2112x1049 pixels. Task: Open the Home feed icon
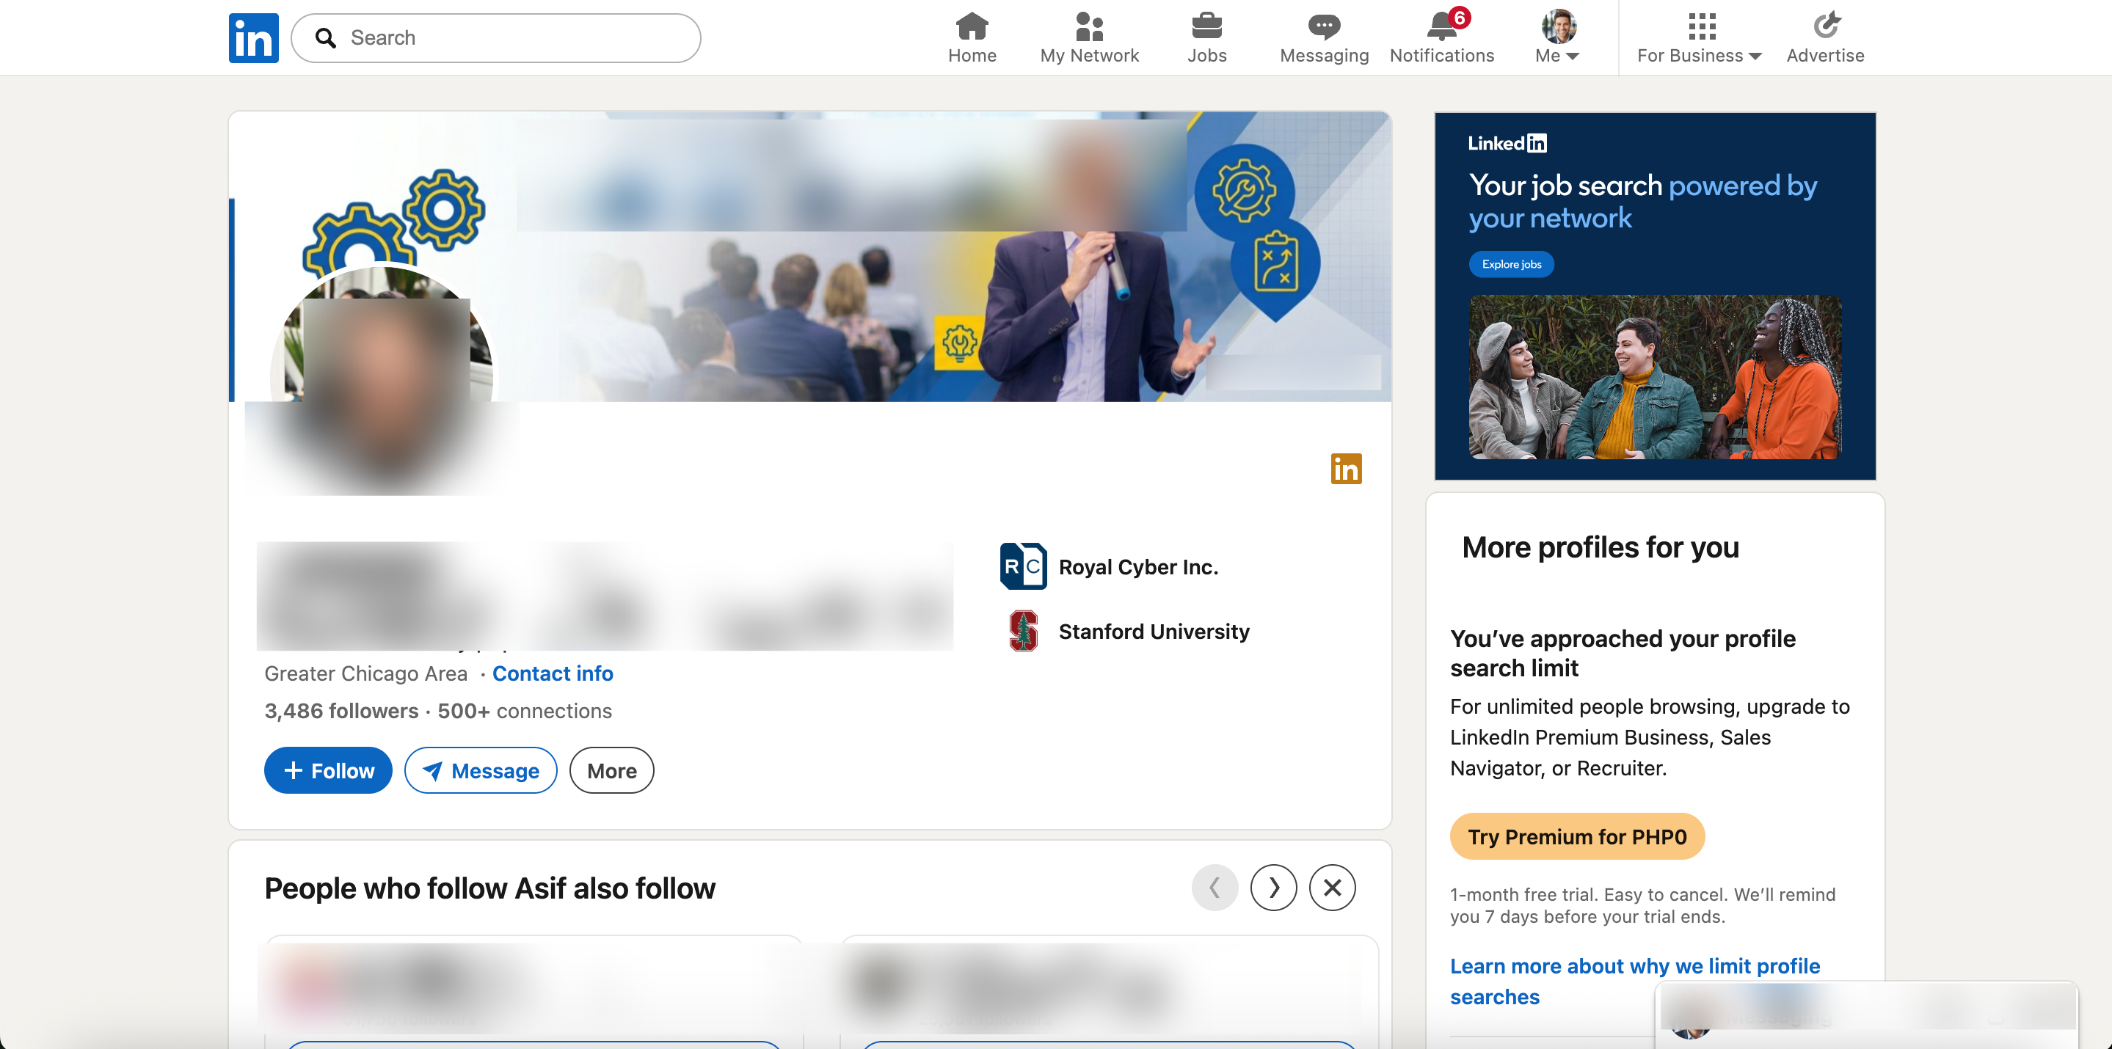(x=972, y=26)
